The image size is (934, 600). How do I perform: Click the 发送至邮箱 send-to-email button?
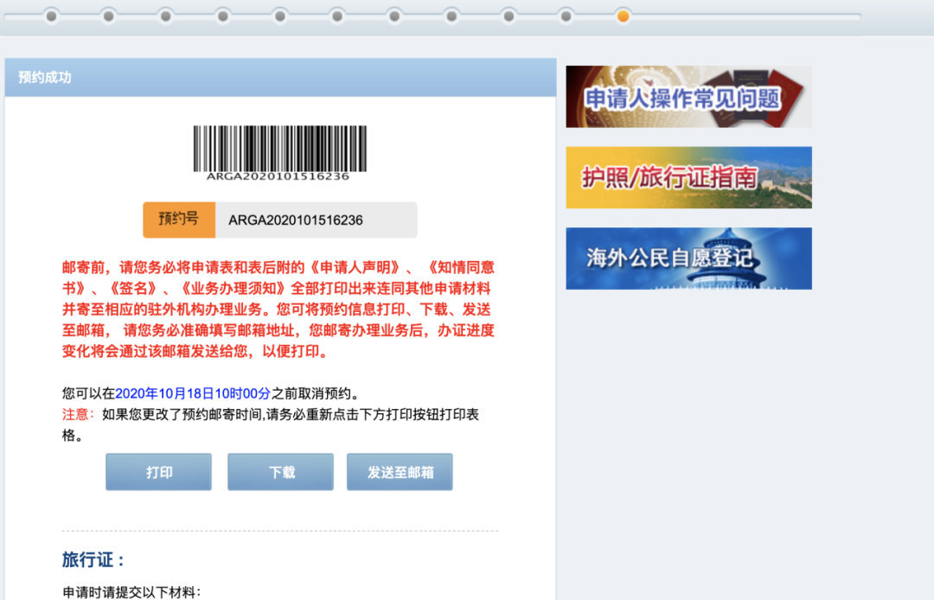tap(400, 471)
